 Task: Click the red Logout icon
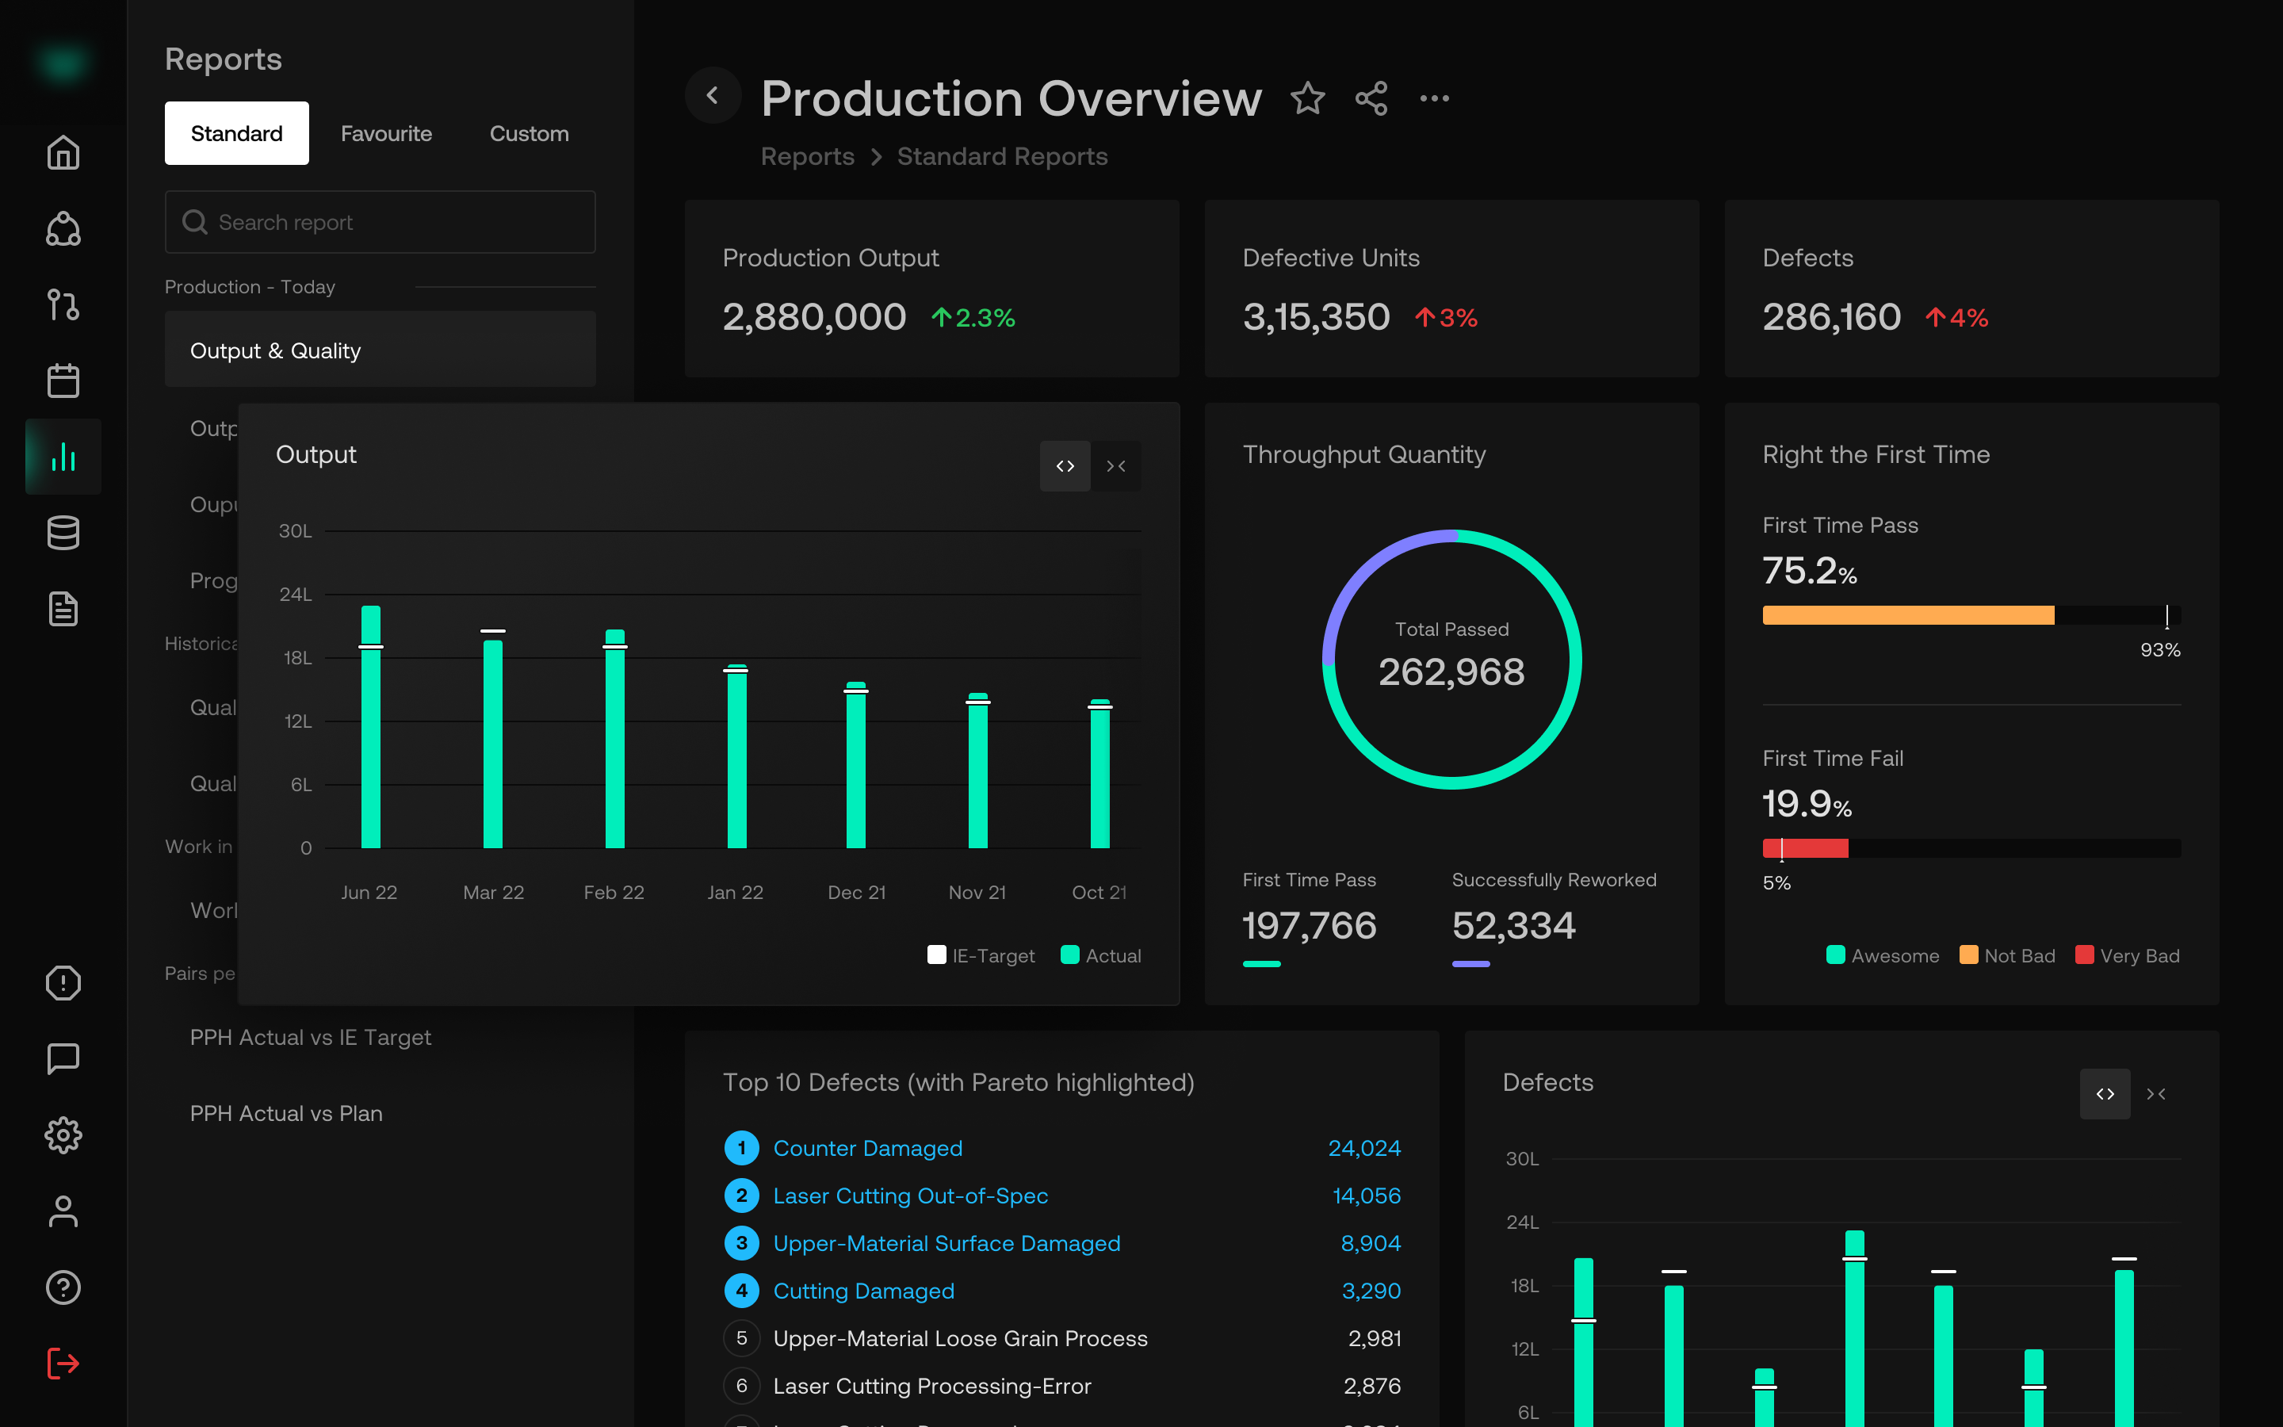(63, 1363)
